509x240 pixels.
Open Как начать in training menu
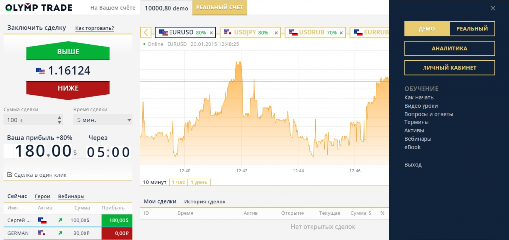coord(419,97)
